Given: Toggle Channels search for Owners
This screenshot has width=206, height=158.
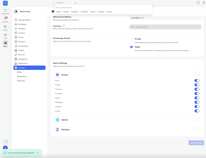Looking at the screenshot, I should click(x=197, y=94).
